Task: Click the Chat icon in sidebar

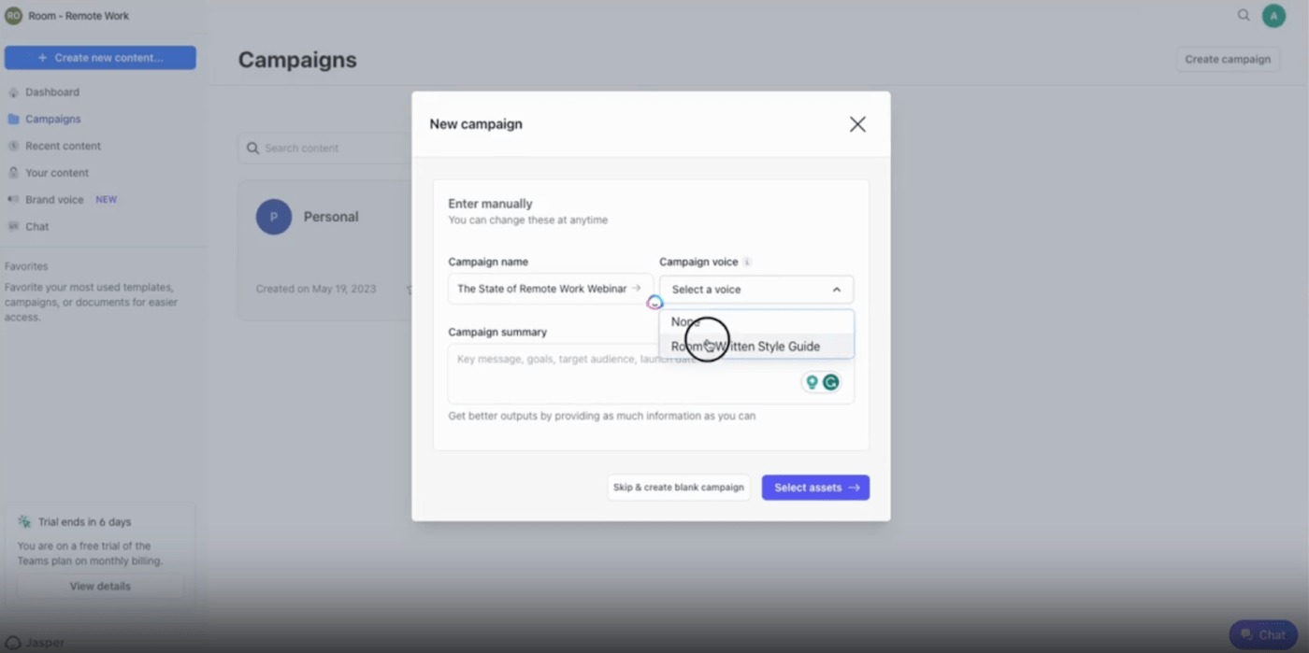Action: click(13, 227)
